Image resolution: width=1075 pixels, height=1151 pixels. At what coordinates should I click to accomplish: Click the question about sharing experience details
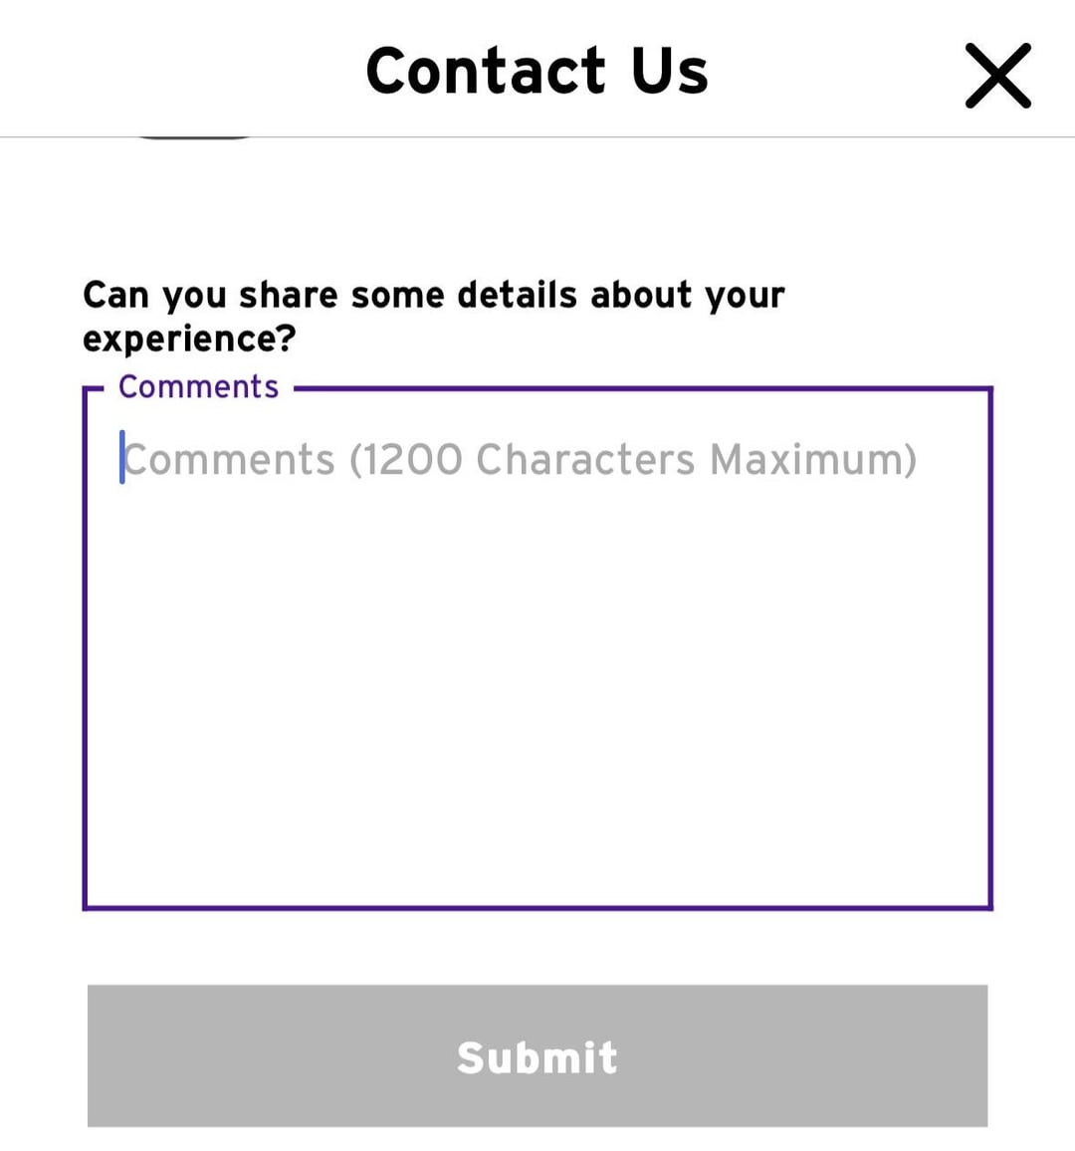[x=433, y=316]
